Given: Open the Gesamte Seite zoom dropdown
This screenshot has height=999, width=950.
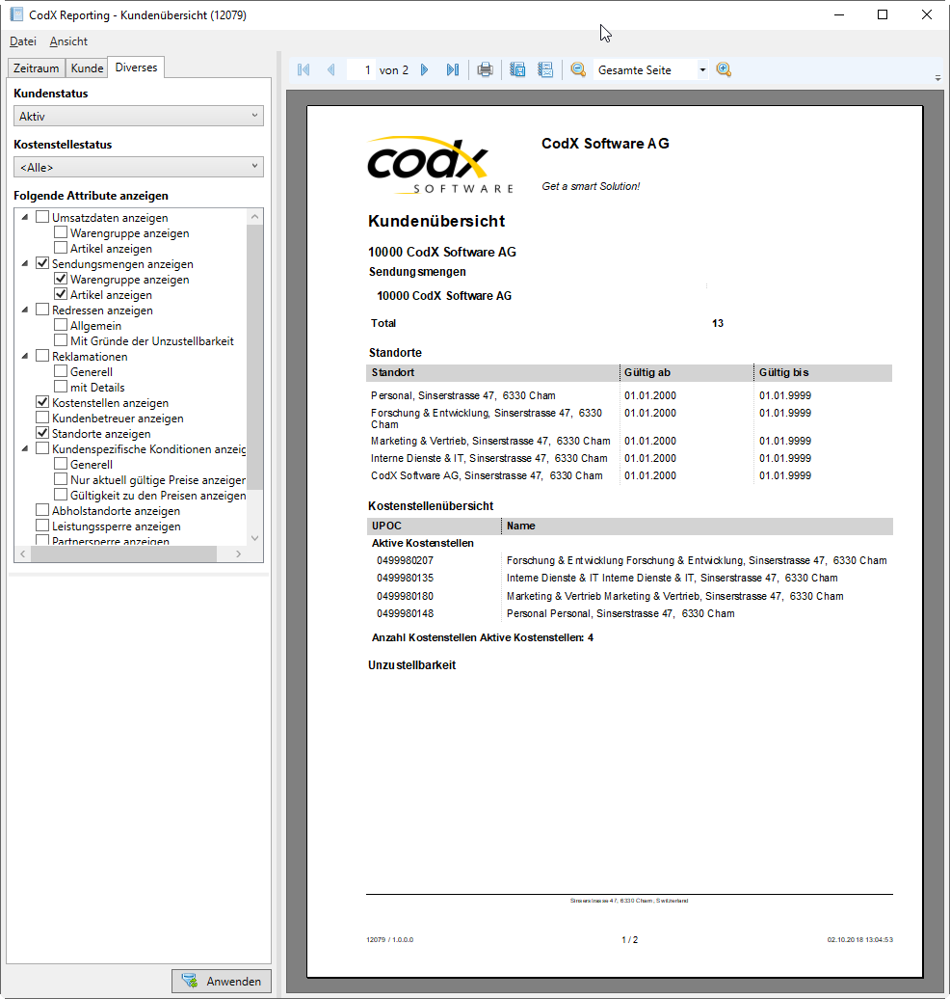Looking at the screenshot, I should (702, 69).
